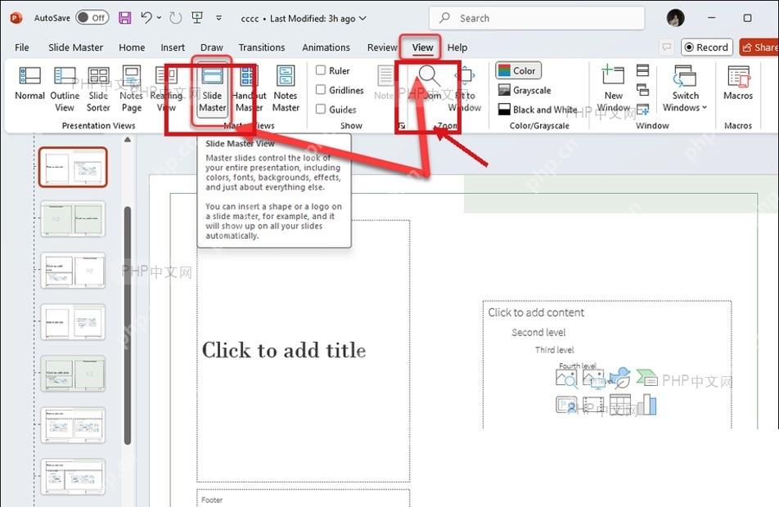779x507 pixels.
Task: Click the Cascade windows icon
Action: point(643,90)
